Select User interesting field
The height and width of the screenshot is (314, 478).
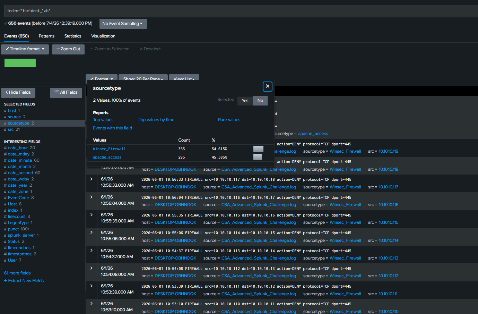point(12,260)
